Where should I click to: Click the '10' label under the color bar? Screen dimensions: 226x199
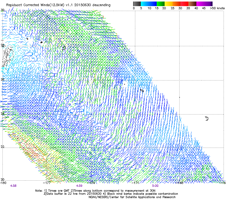pos(149,8)
